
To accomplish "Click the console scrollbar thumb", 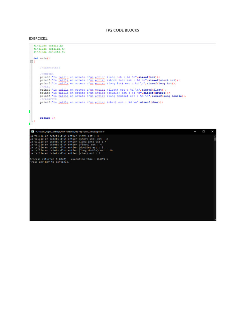I will pos(215,139).
